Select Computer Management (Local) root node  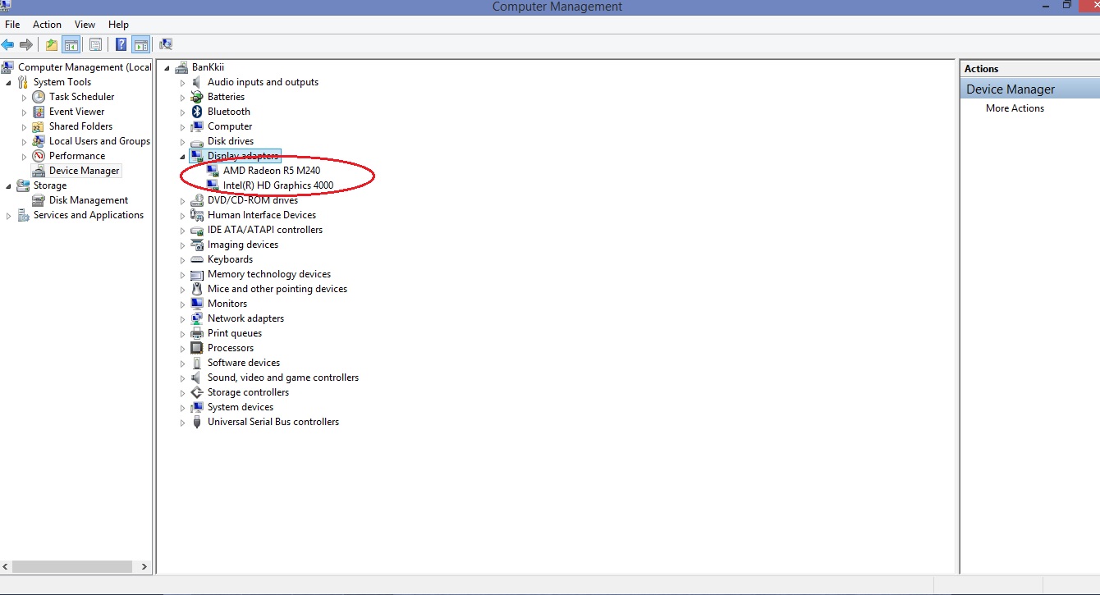tap(85, 67)
